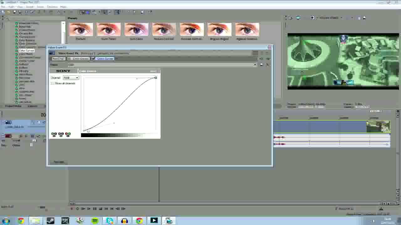
Task: Click the third curve reset icon
Action: pos(68,135)
